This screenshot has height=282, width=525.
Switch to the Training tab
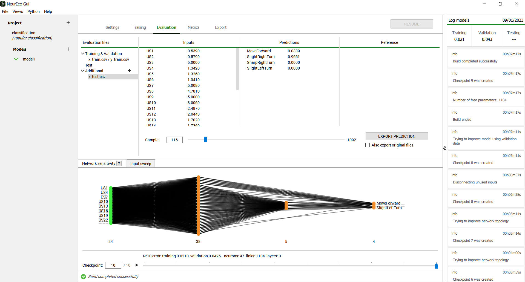click(x=139, y=27)
